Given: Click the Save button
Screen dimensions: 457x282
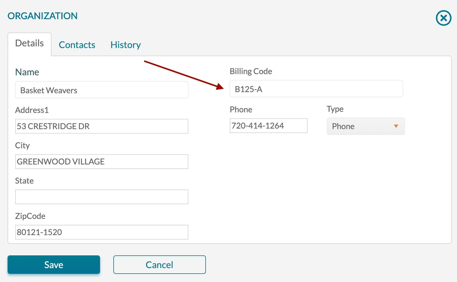Looking at the screenshot, I should (53, 265).
